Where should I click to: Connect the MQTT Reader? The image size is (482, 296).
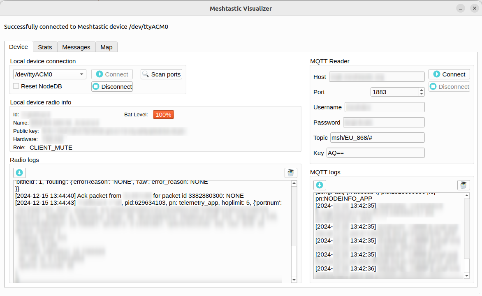coord(449,74)
